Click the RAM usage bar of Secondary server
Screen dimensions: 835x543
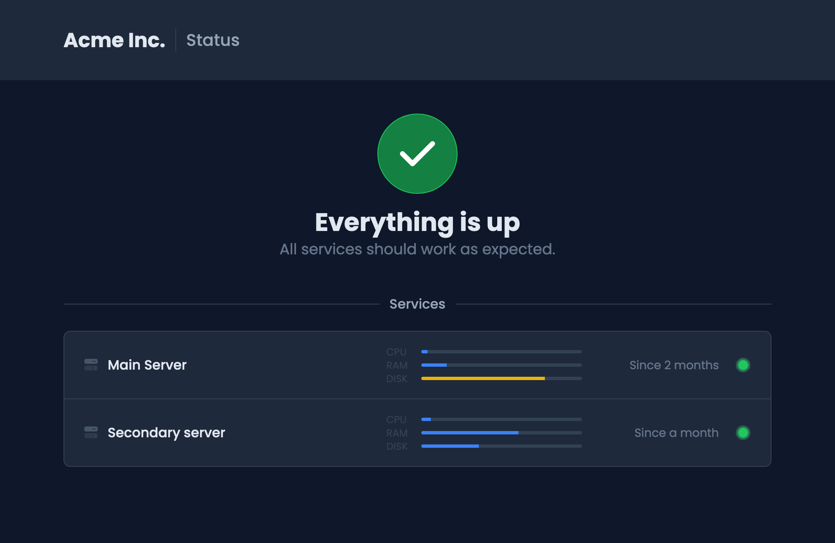coord(470,433)
